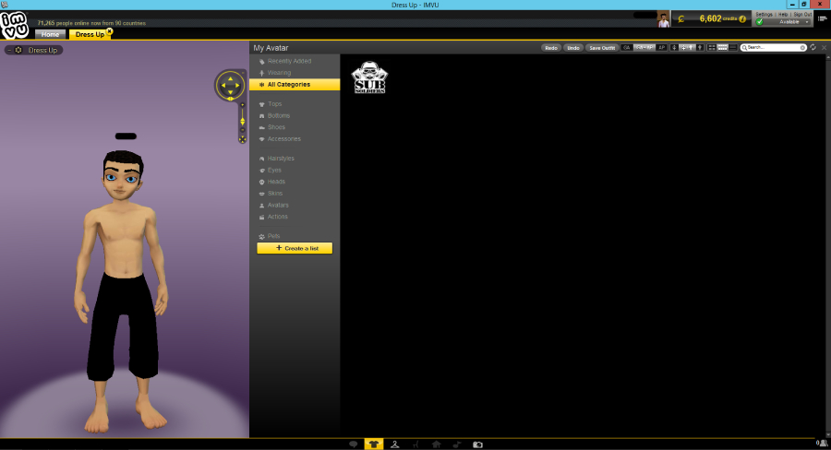831x450 pixels.
Task: Click Save Outfit button
Action: (602, 48)
